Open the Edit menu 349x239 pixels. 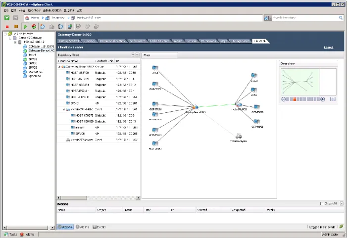13,10
